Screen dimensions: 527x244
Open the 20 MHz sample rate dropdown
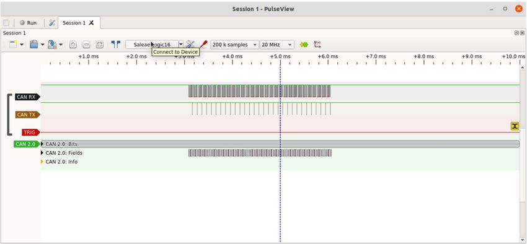pyautogui.click(x=277, y=45)
